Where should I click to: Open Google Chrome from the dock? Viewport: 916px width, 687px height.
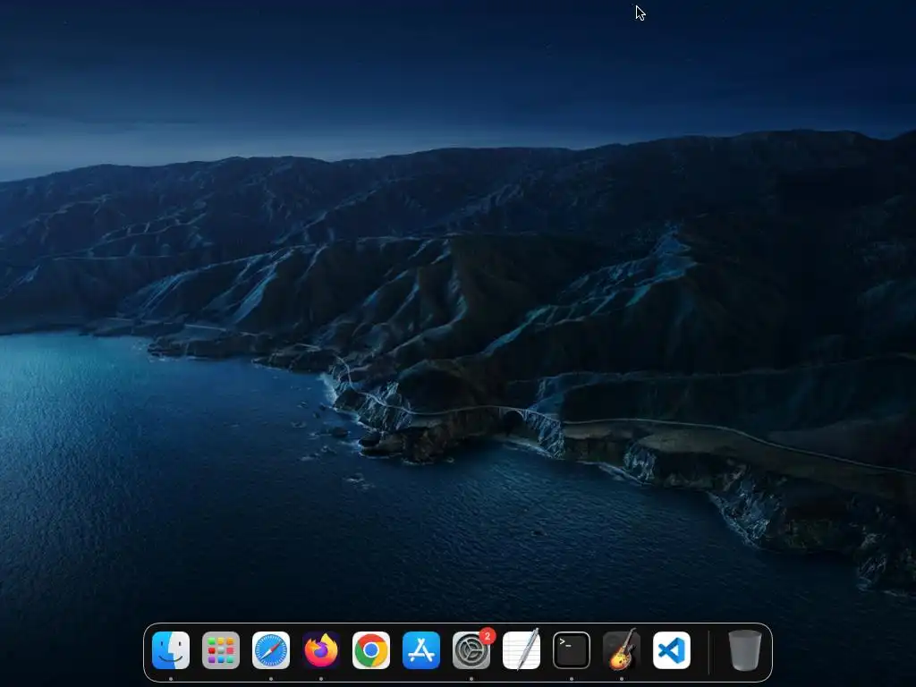[x=371, y=650]
